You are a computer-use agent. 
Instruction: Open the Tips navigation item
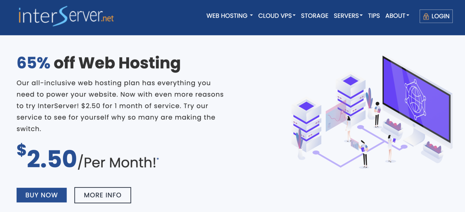click(x=374, y=16)
